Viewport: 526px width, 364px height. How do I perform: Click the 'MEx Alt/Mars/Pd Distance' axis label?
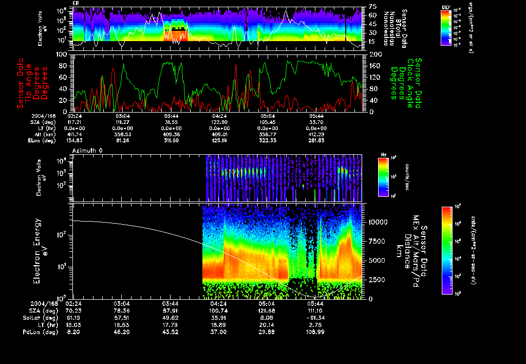pyautogui.click(x=411, y=251)
